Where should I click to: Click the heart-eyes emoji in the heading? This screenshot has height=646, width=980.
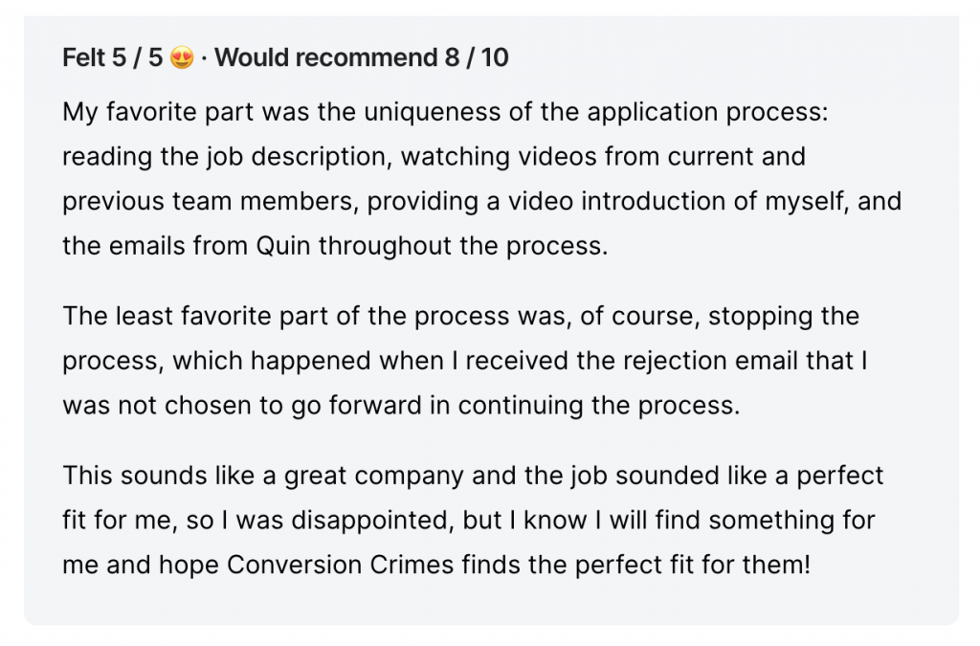[182, 57]
